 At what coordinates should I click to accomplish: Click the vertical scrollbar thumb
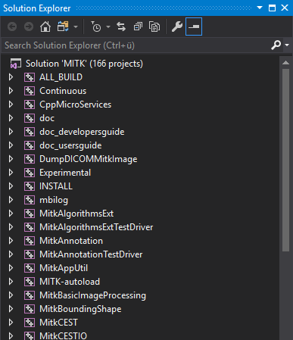[285, 160]
